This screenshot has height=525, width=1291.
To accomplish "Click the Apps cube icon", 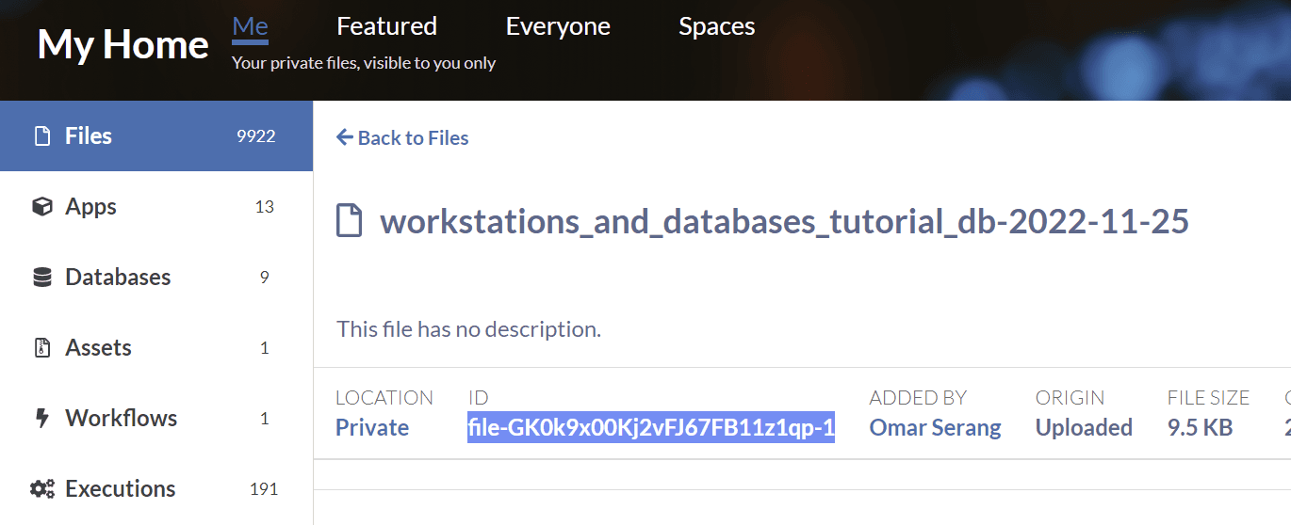I will (x=41, y=207).
